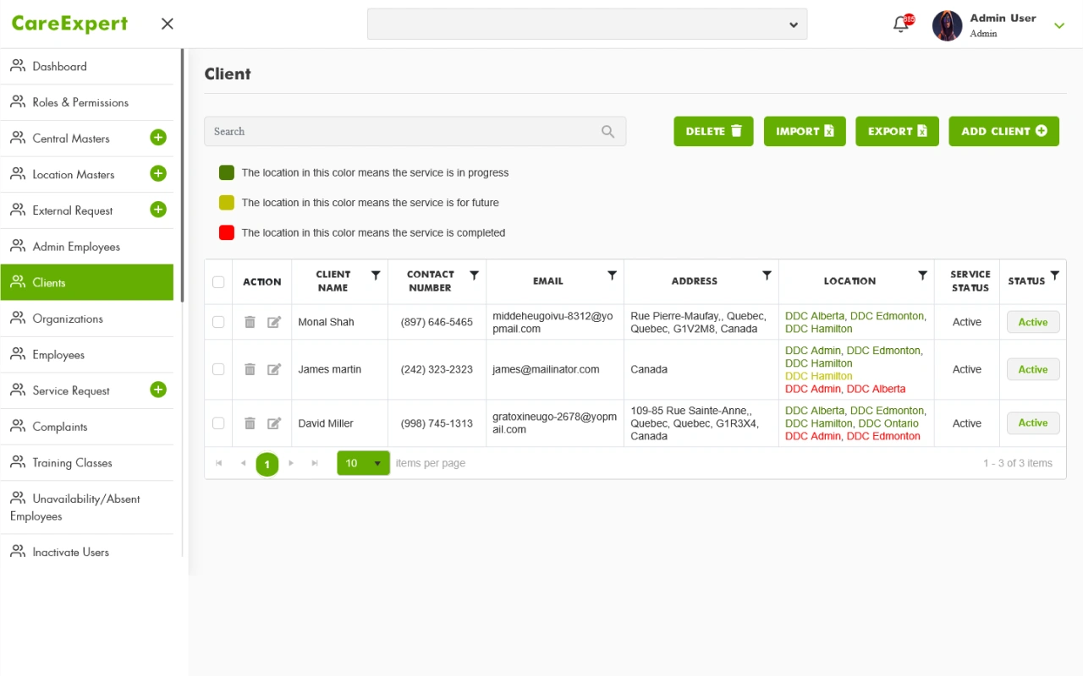Open the items per page dropdown

coord(377,463)
